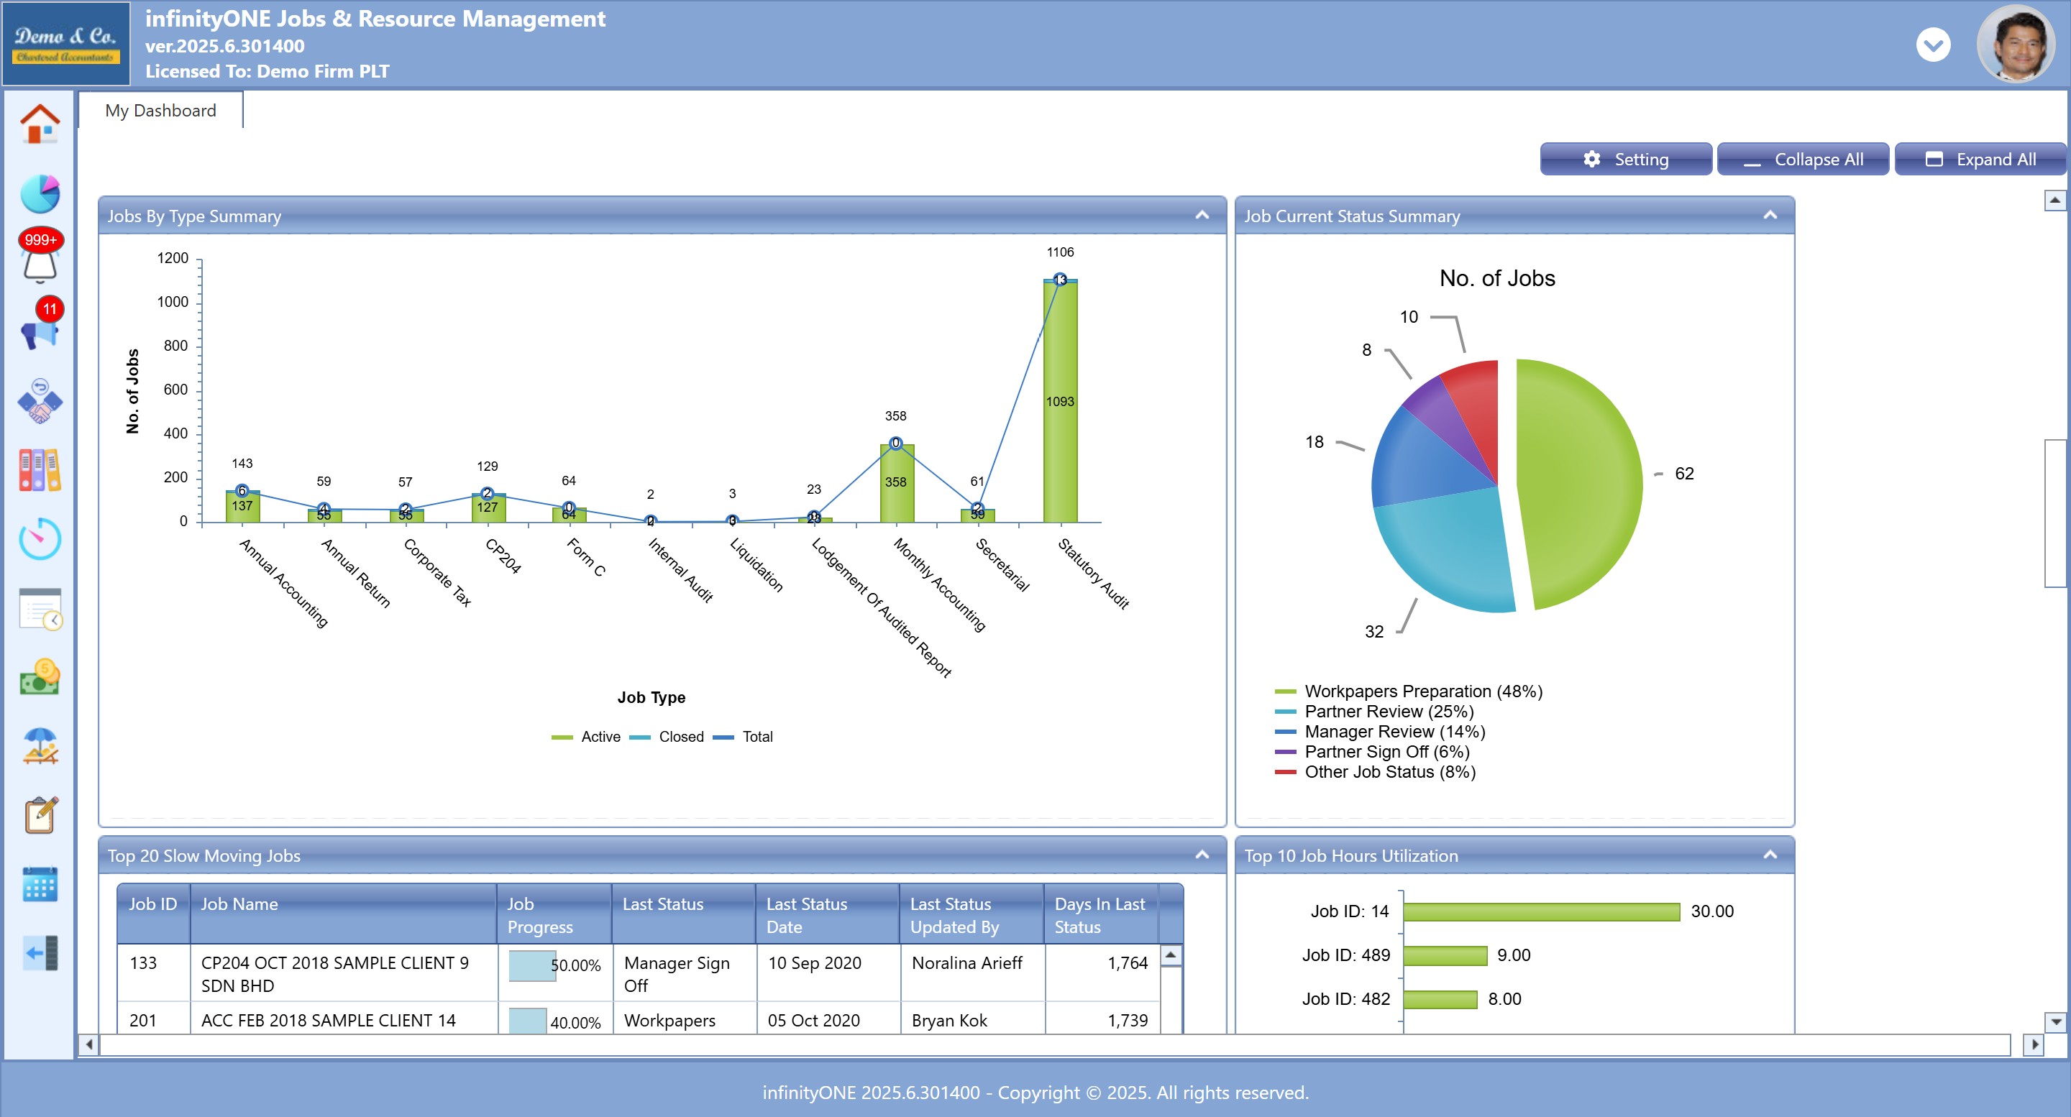Click the logout icon at sidebar bottom

click(x=40, y=952)
